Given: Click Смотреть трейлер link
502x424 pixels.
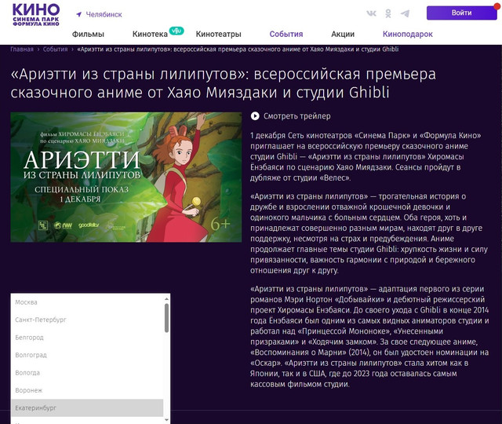Looking at the screenshot, I should (296, 116).
